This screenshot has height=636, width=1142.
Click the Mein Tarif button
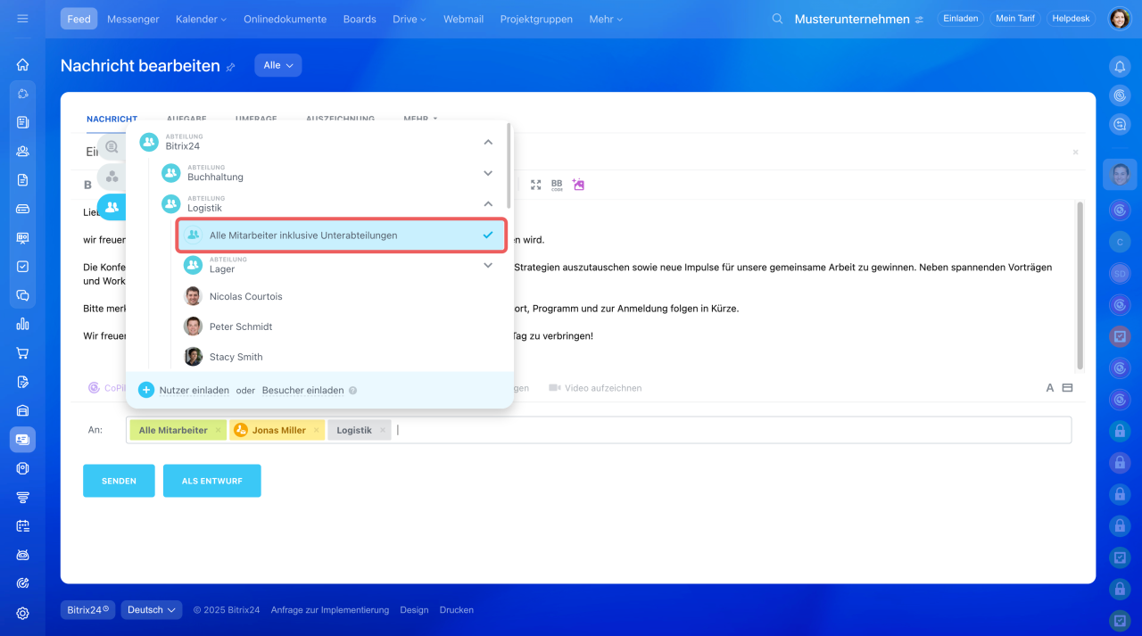click(1015, 19)
